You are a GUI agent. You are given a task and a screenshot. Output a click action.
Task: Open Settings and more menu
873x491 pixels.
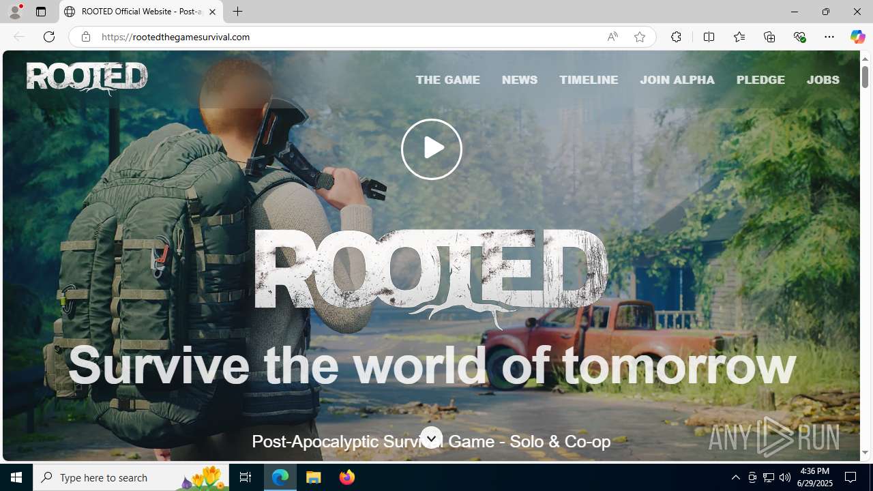tap(829, 37)
